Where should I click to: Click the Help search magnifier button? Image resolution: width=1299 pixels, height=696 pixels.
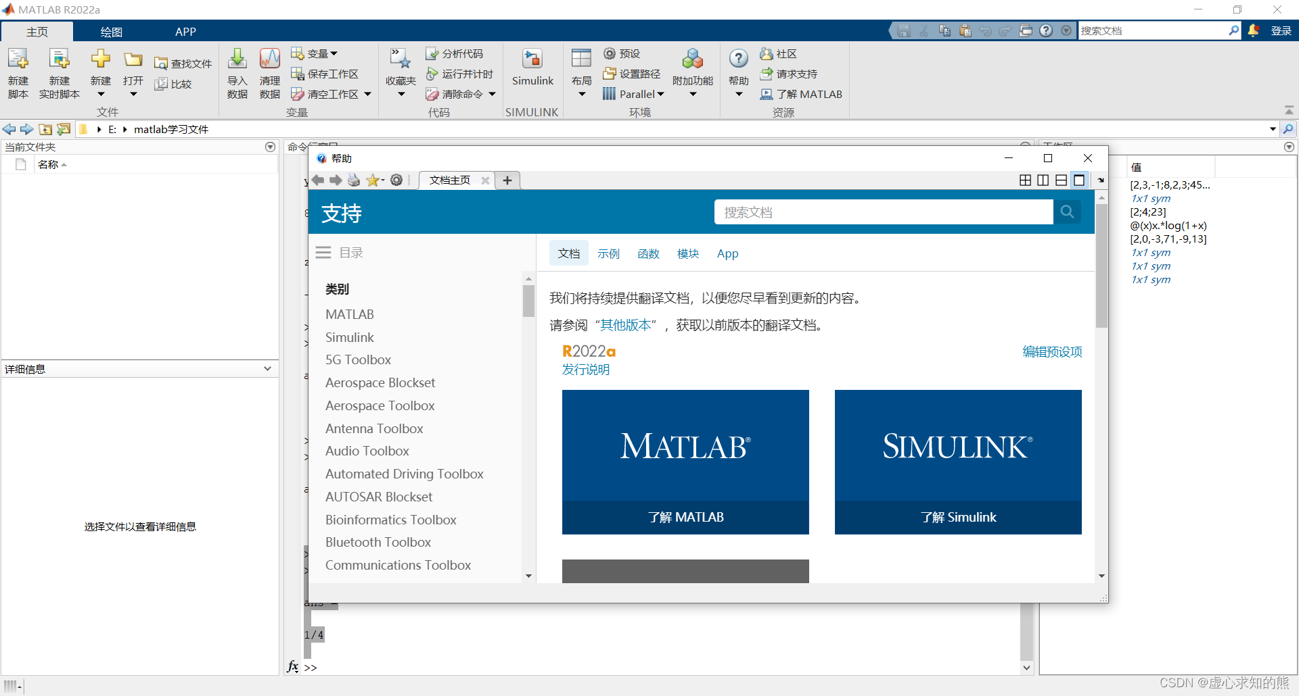coord(1067,212)
